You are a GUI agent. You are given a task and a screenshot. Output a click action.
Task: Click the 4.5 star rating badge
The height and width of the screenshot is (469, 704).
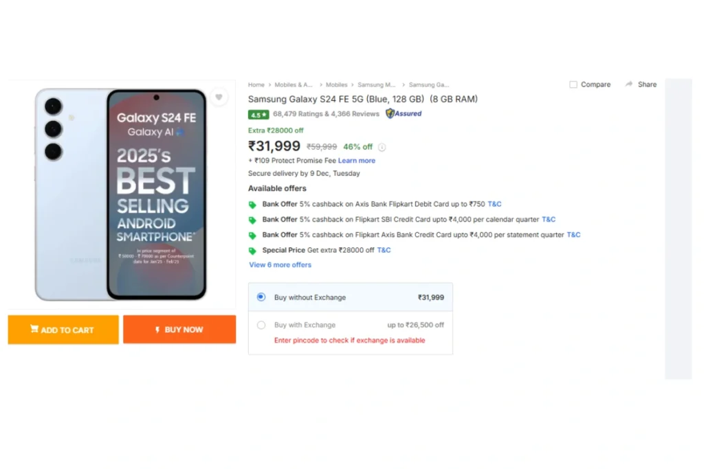(x=258, y=115)
